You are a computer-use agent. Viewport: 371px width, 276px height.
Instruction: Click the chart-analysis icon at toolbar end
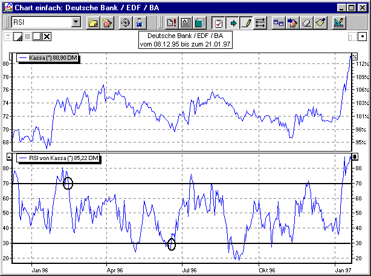coord(338,23)
